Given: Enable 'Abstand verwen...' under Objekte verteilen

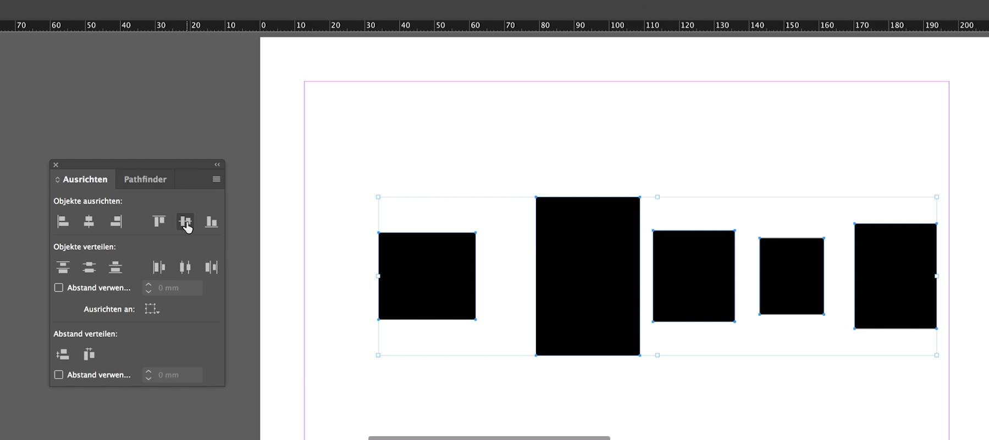Looking at the screenshot, I should (59, 287).
